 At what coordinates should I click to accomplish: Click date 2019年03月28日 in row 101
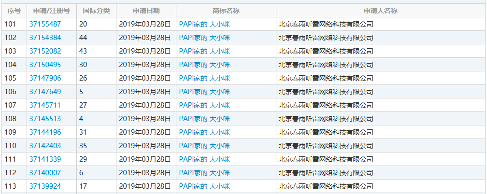pyautogui.click(x=145, y=24)
